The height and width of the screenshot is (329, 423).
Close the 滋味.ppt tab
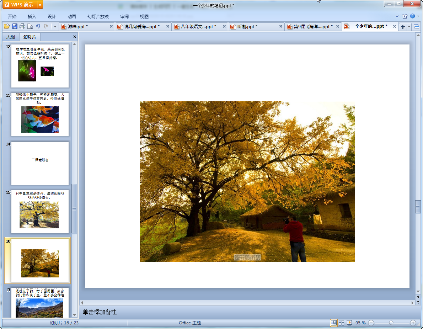pos(111,26)
